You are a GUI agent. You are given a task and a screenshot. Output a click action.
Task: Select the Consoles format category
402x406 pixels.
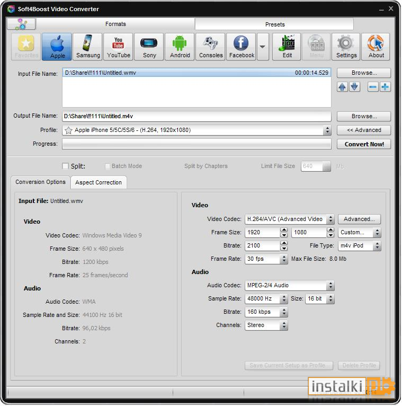pos(211,47)
